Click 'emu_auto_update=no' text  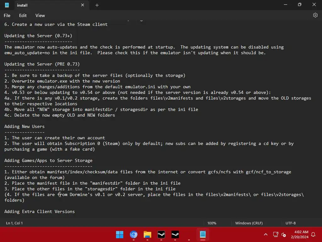[27, 53]
